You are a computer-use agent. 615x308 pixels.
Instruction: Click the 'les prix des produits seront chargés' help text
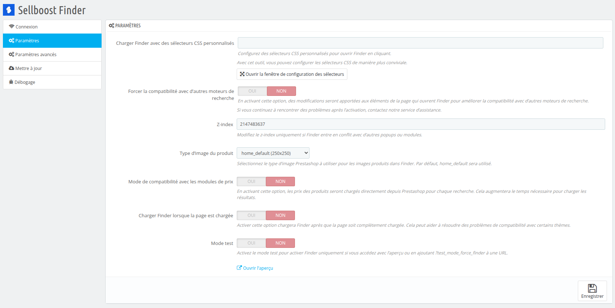411,194
